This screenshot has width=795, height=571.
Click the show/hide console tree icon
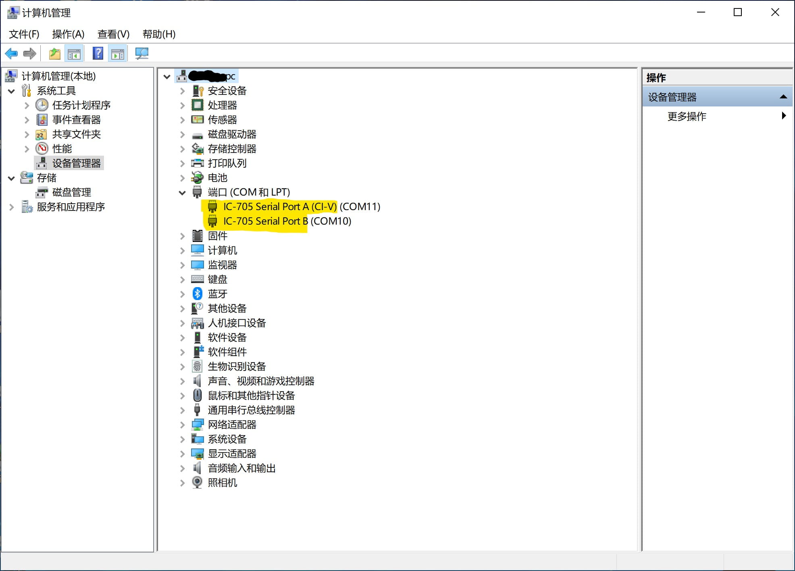74,54
